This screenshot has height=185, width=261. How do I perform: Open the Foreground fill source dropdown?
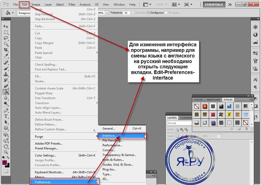click(24, 13)
